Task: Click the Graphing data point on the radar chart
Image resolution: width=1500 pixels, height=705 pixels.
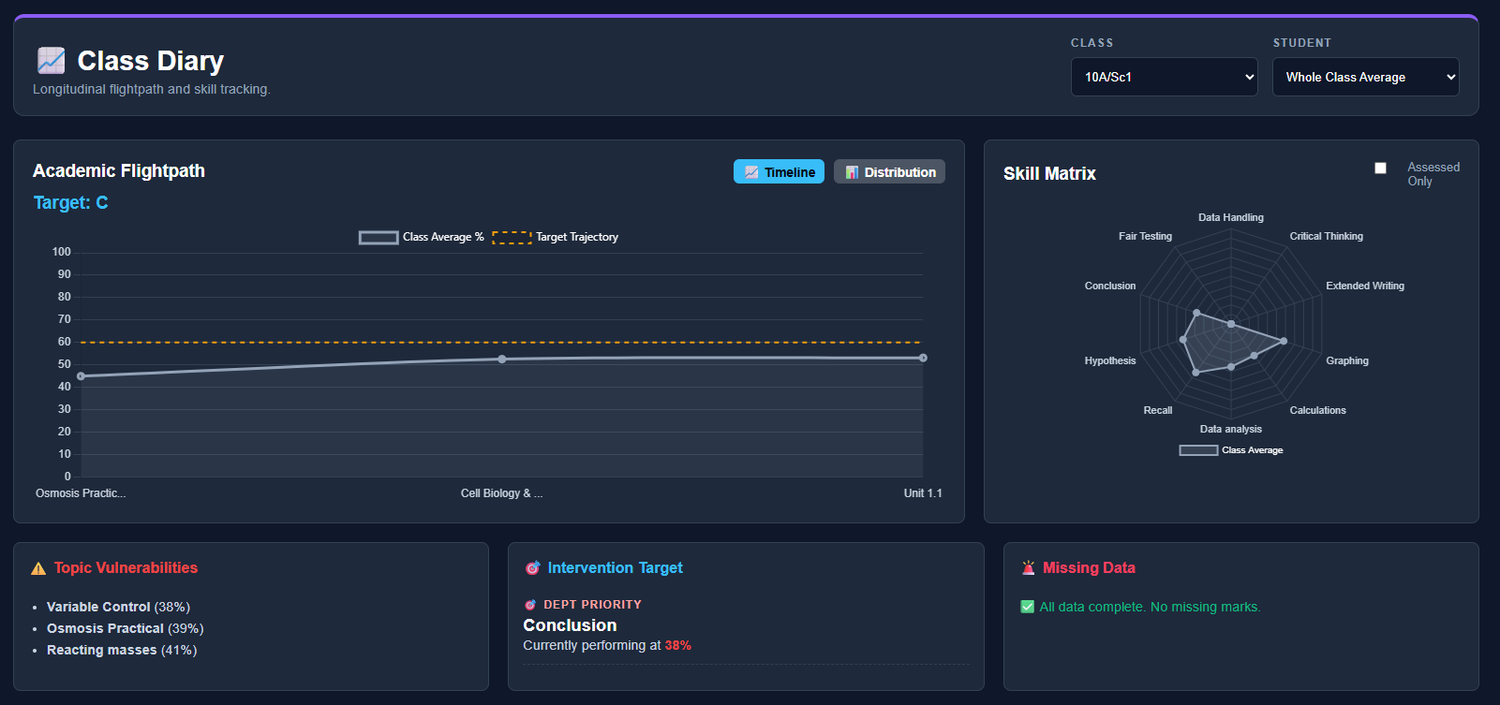Action: pos(1284,341)
